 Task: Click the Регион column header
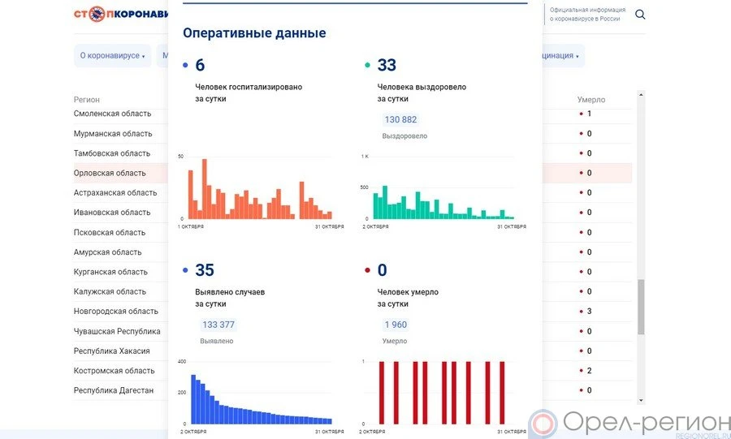tap(87, 100)
